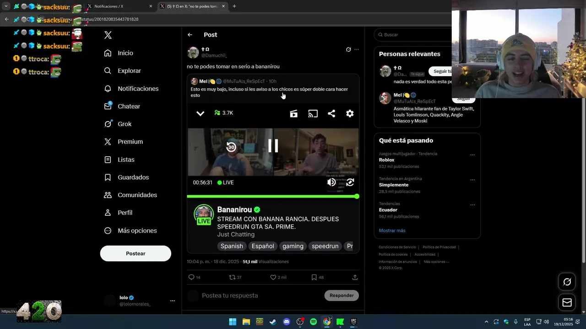This screenshot has height=329, width=586.
Task: Open Windows Start button in taskbar
Action: [x=233, y=322]
